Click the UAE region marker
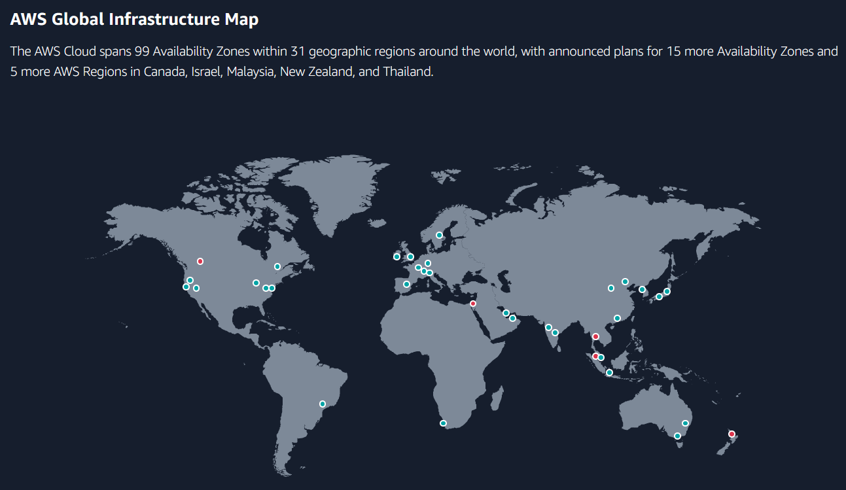The height and width of the screenshot is (490, 846). click(x=512, y=319)
